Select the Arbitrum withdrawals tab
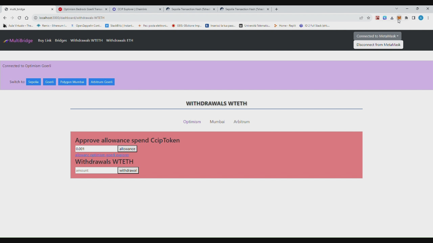 click(x=242, y=122)
